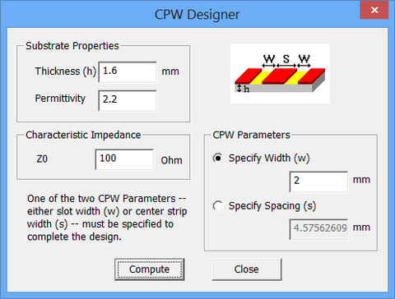Screen dimensions: 395x299
Task: Click the Substrate Properties group label
Action: click(x=72, y=46)
